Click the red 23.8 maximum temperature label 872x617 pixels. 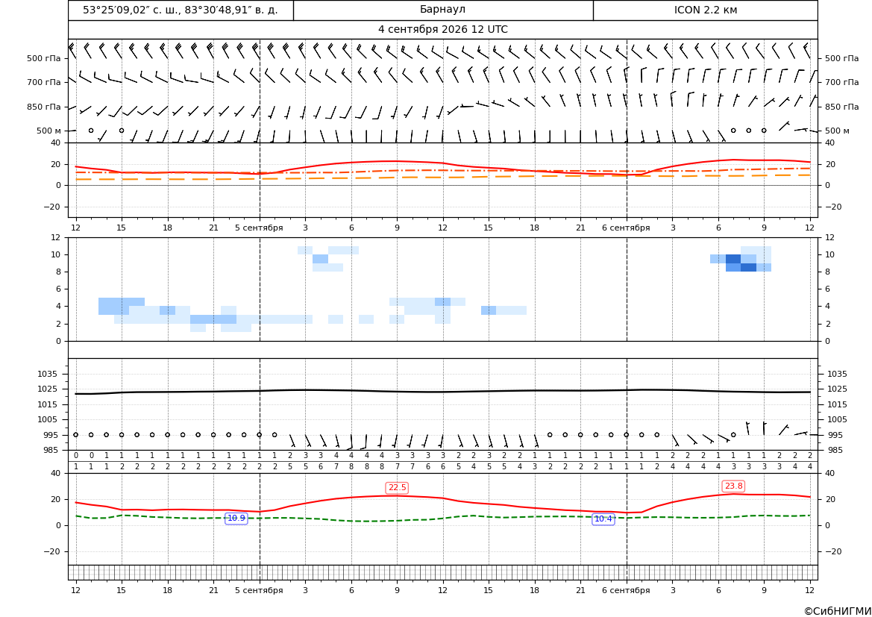click(733, 486)
